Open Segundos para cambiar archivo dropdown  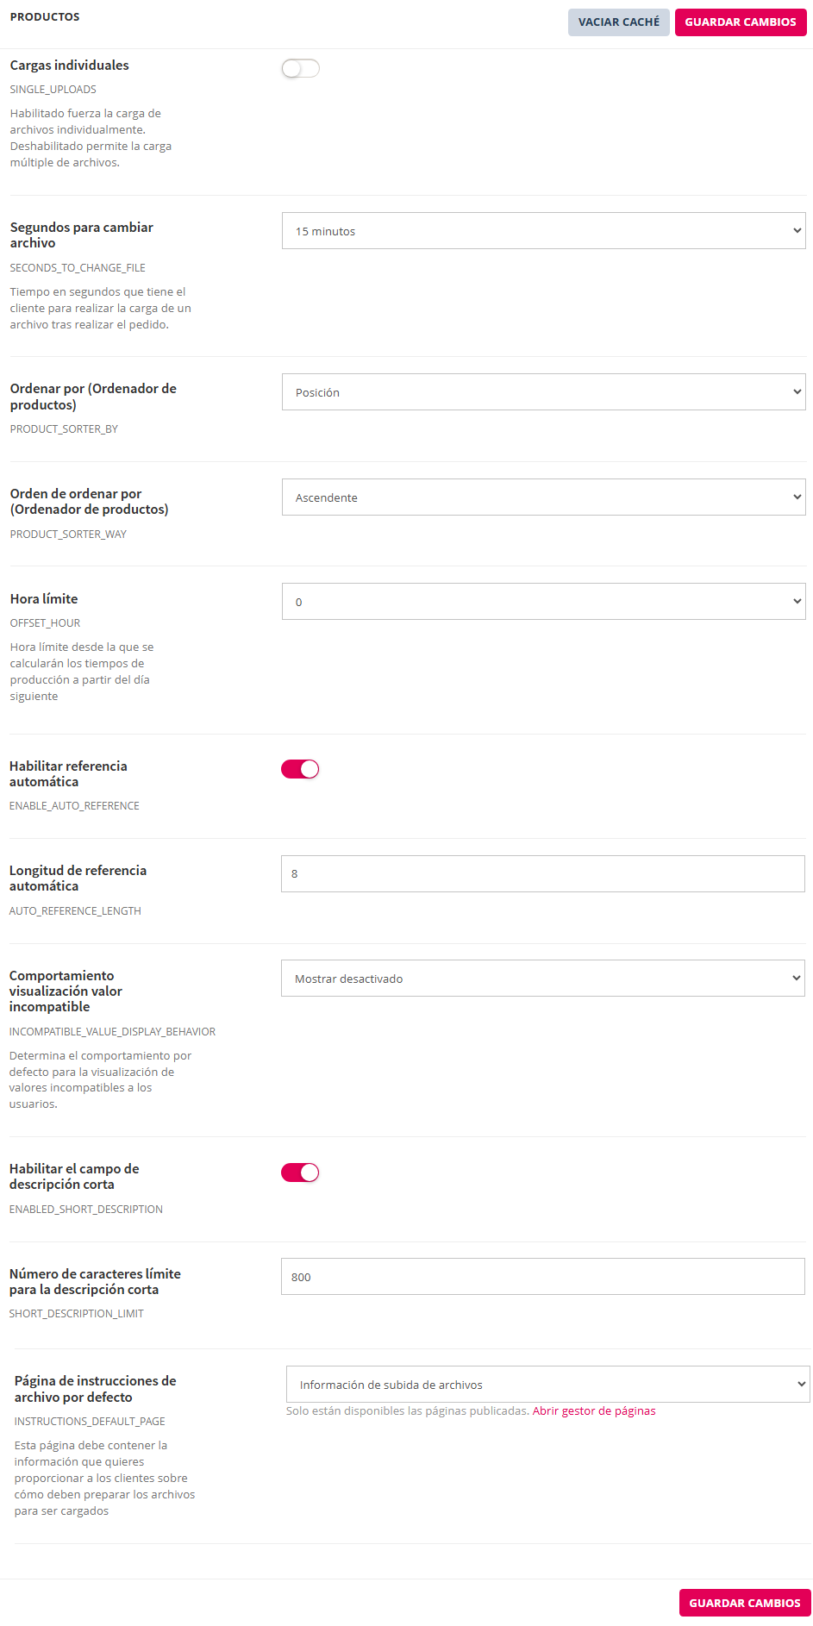(x=543, y=231)
